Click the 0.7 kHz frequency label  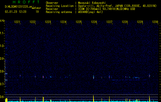tap(2, 84)
